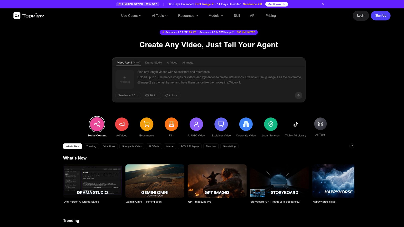This screenshot has height=227, width=404.
Task: Click the Seedance 2.0 720P promo pill
Action: [209, 32]
